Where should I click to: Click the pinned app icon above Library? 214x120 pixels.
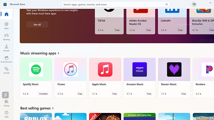[5, 95]
